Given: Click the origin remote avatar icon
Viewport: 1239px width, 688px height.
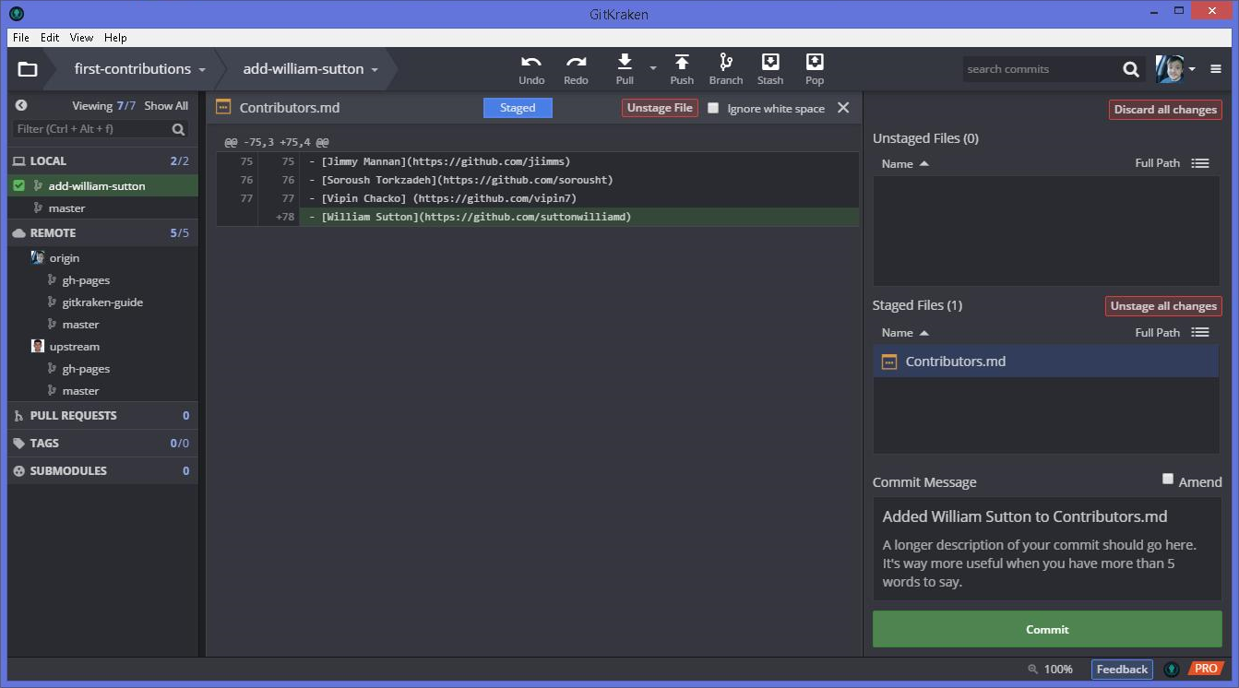Looking at the screenshot, I should [38, 257].
